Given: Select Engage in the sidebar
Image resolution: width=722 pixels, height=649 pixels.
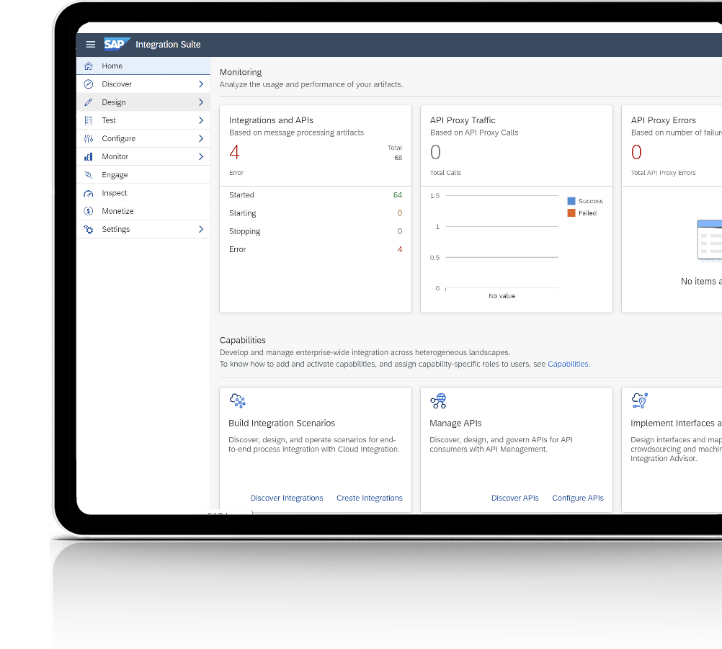Looking at the screenshot, I should pyautogui.click(x=115, y=175).
